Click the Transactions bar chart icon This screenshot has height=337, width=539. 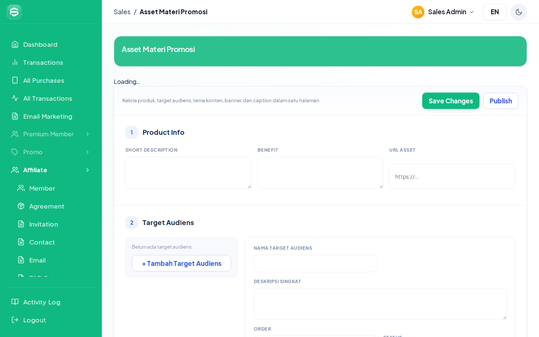(15, 63)
